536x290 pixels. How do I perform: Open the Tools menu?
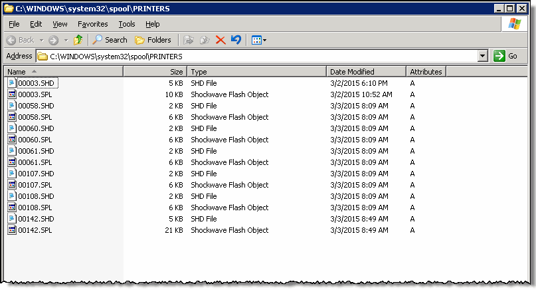point(126,24)
